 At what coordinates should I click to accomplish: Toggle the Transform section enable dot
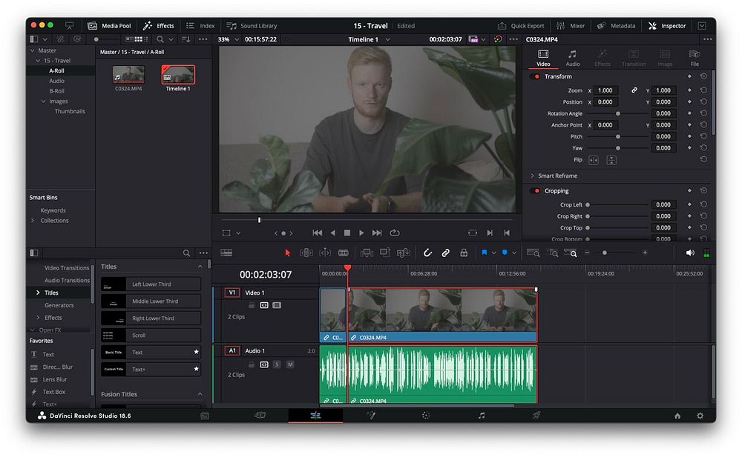[x=536, y=76]
